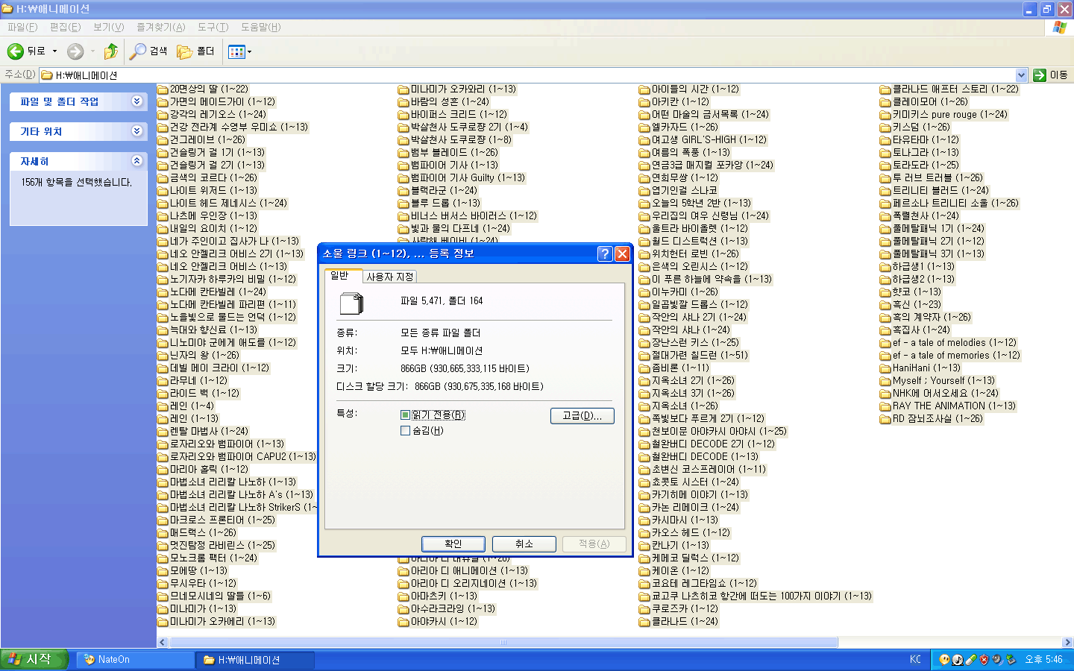The image size is (1074, 671).
Task: Open the address bar dropdown arrow
Action: [1021, 75]
